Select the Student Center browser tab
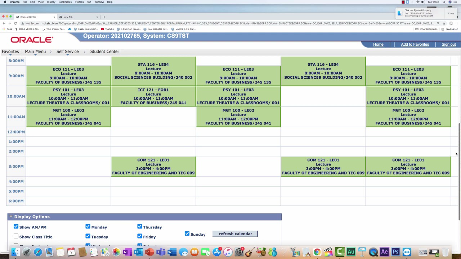Viewport: 461px width, 259px height. 35,17
